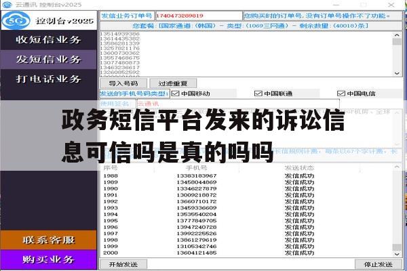Click scroll-up arrow of phone number list
The width and height of the screenshot is (407, 271).
click(397, 35)
